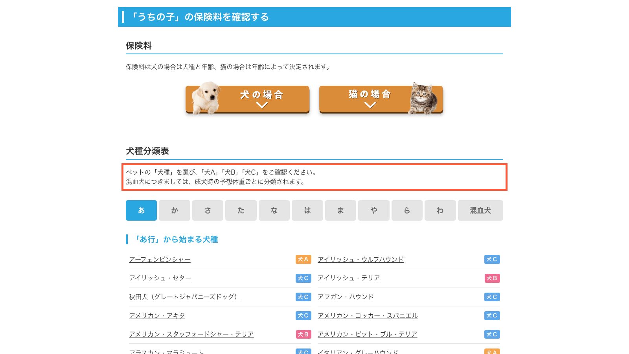This screenshot has height=354, width=629.
Task: Switch to the さ row tab
Action: pyautogui.click(x=208, y=210)
